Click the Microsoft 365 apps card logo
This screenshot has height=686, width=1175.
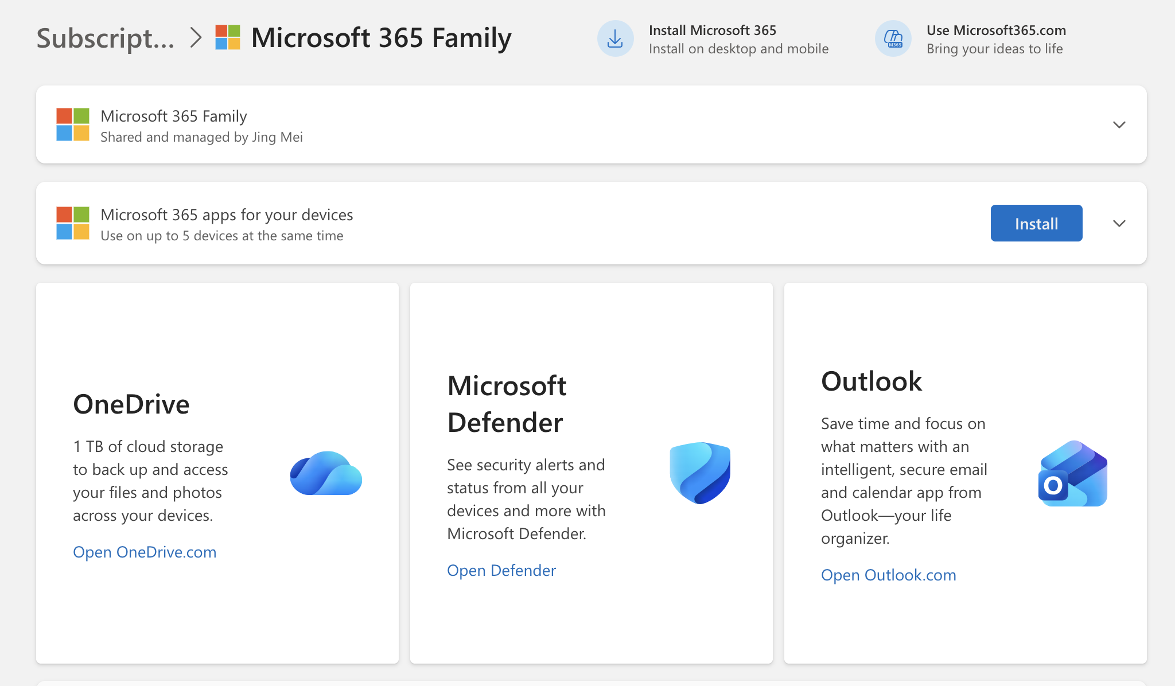click(73, 223)
